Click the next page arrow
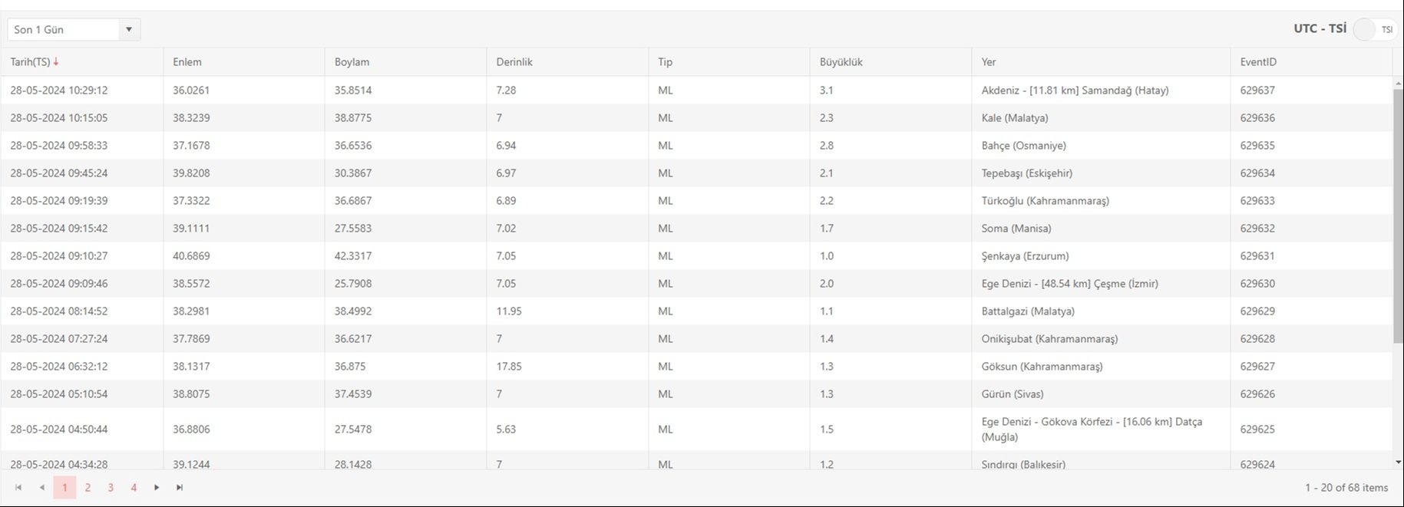This screenshot has height=507, width=1404. coord(157,488)
